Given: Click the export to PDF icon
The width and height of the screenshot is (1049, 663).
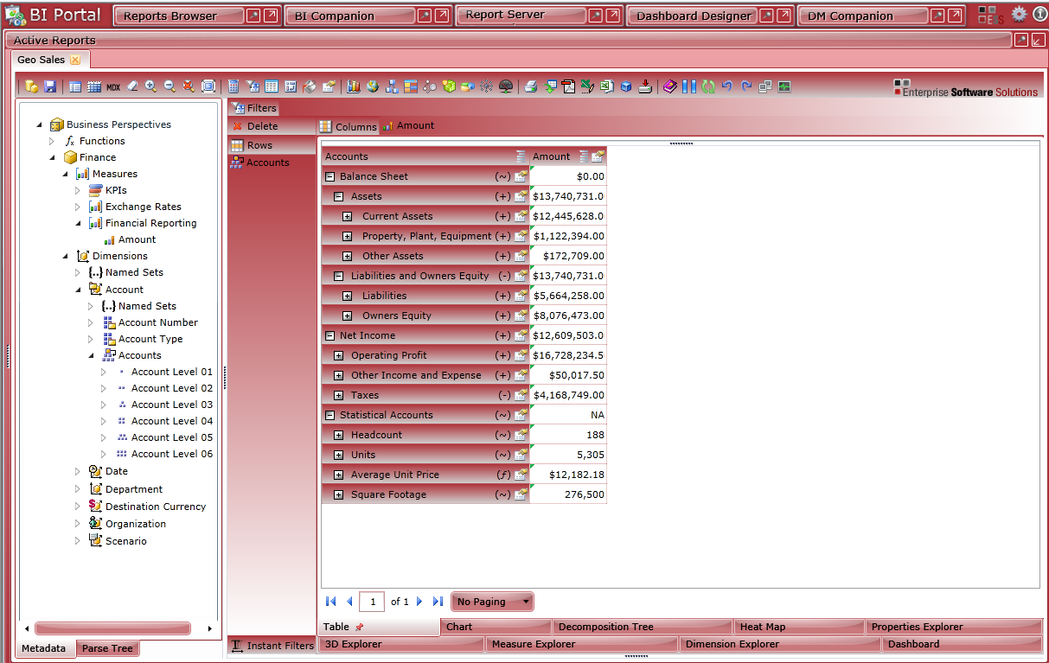Looking at the screenshot, I should [568, 86].
